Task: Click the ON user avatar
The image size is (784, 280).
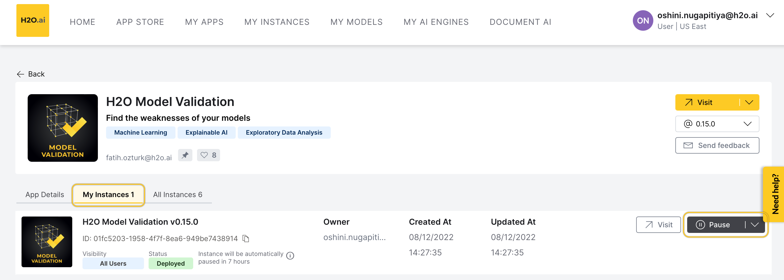Action: 643,20
